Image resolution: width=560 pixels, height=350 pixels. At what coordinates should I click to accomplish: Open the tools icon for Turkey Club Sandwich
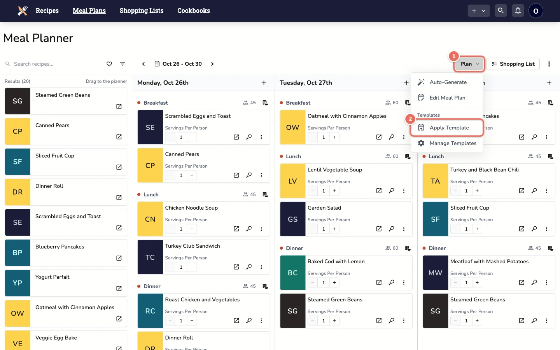click(x=249, y=267)
